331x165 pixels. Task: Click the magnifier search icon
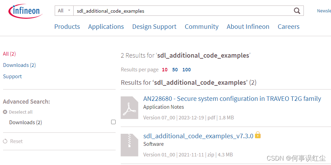coord(297,11)
